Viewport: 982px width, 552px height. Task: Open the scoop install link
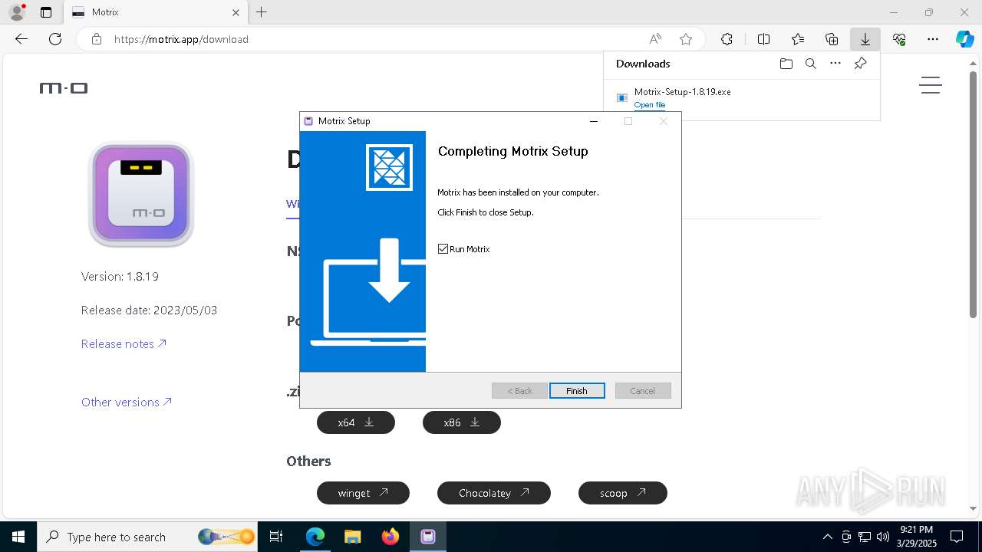pyautogui.click(x=623, y=493)
